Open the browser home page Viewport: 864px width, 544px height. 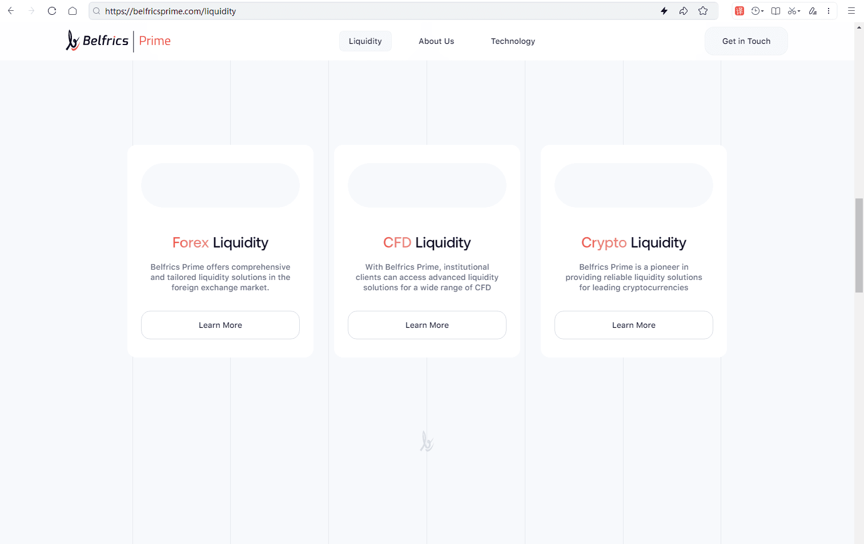73,11
